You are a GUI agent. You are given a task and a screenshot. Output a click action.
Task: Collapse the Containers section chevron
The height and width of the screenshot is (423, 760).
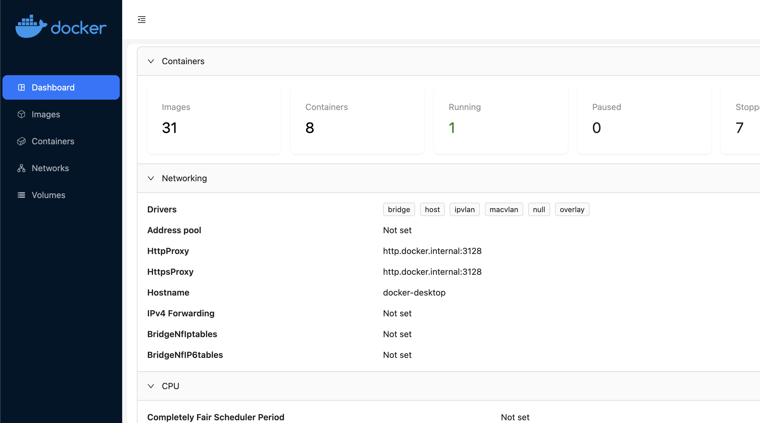click(x=151, y=61)
